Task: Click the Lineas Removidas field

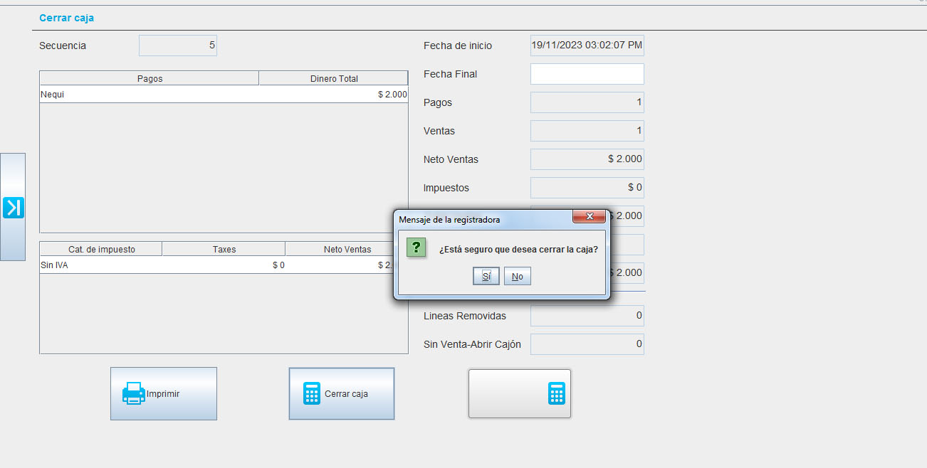Action: click(587, 316)
